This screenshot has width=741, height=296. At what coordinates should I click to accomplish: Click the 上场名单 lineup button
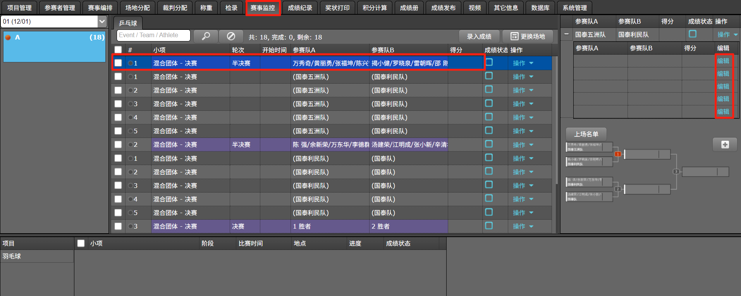(x=586, y=134)
